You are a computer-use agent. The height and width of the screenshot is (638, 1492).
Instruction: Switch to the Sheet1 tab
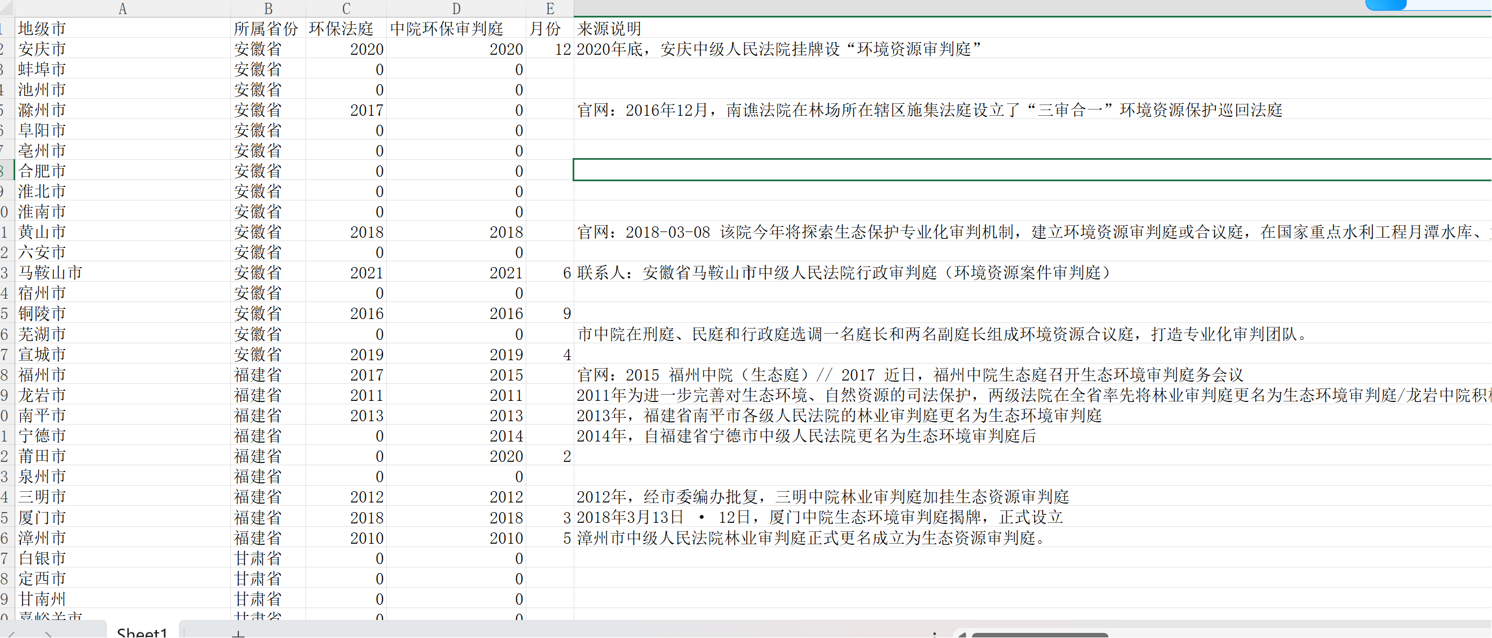pos(142,632)
